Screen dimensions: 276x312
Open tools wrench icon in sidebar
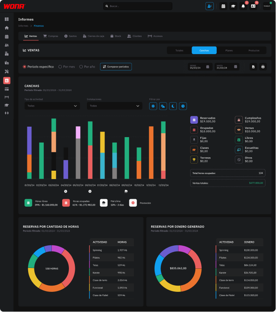[7, 71]
